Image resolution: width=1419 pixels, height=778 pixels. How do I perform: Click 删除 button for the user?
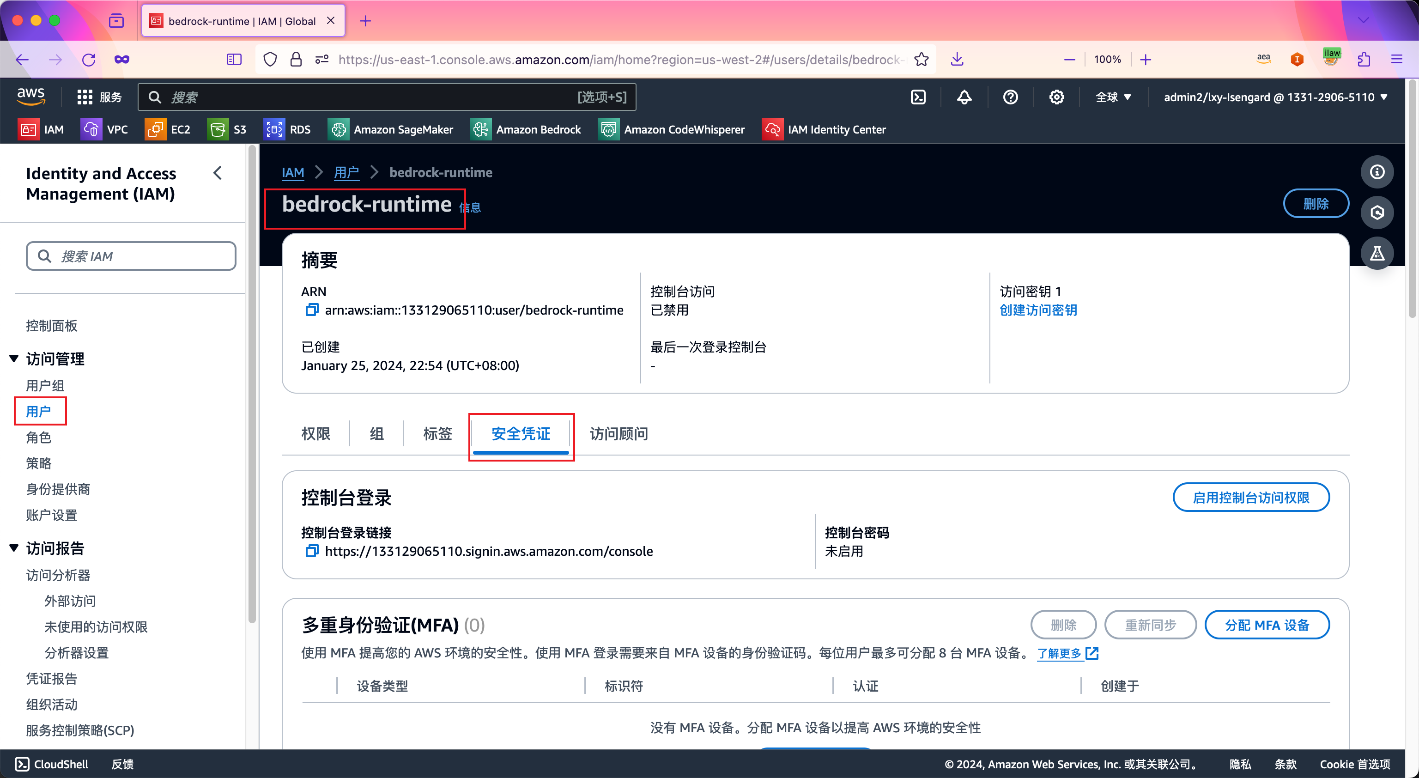click(1316, 203)
